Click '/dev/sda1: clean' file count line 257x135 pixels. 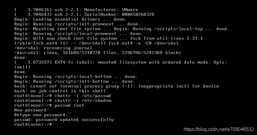click(x=98, y=53)
